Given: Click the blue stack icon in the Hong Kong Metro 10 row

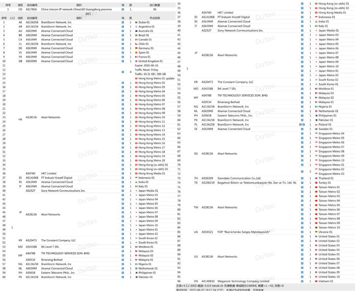Looking at the screenshot, I should coord(123,117).
